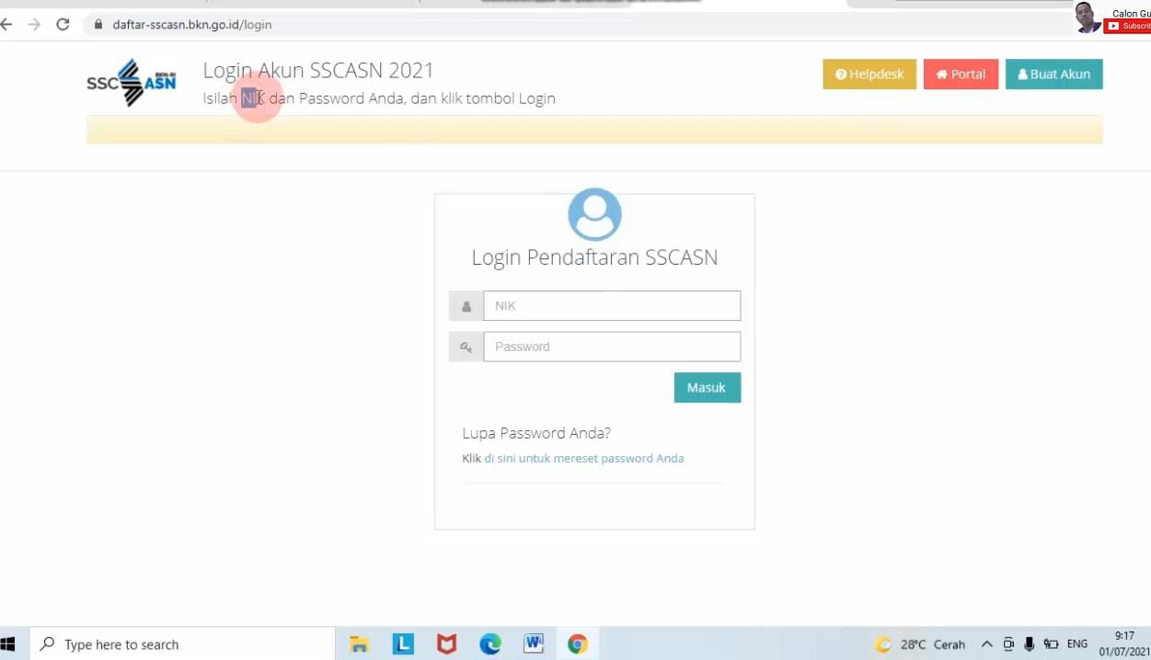The width and height of the screenshot is (1151, 660).
Task: Open McAfee from the taskbar
Action: 446,644
